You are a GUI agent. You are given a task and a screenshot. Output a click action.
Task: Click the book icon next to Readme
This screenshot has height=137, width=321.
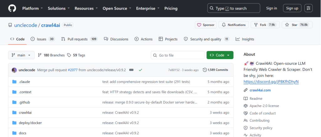click(x=245, y=99)
